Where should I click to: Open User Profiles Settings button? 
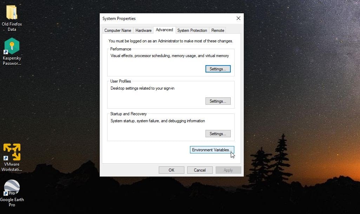point(218,101)
